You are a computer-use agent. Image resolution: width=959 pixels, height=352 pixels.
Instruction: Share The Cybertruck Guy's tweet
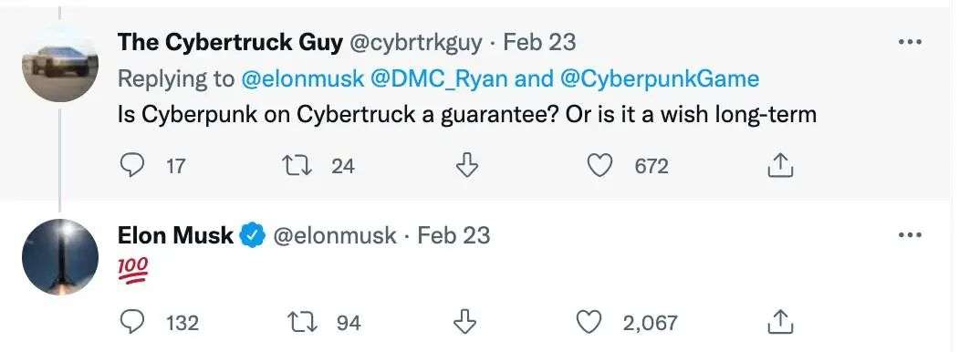(780, 166)
